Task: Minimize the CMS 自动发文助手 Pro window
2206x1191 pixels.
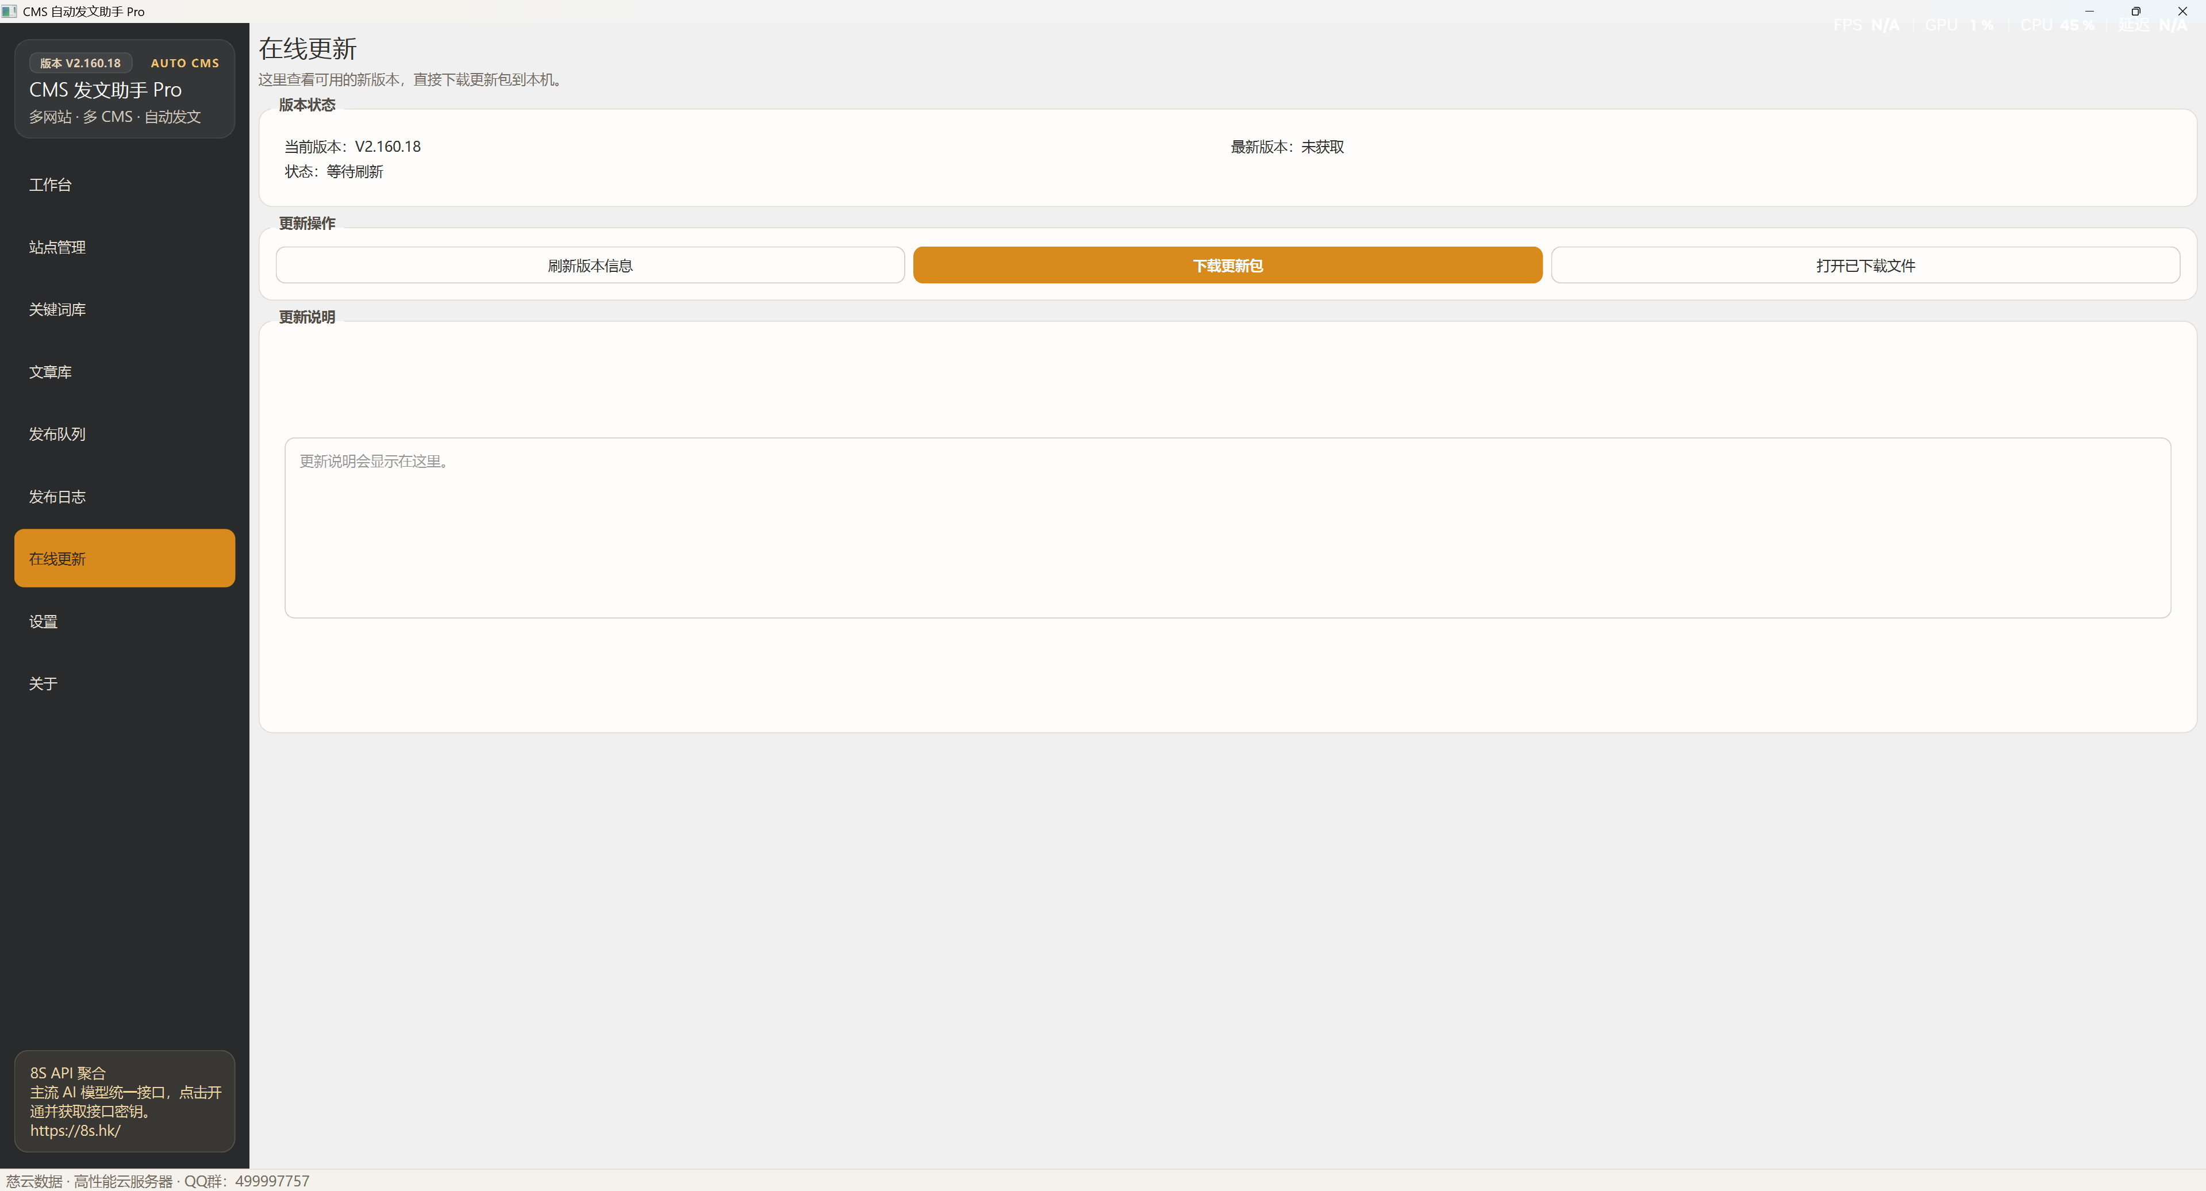Action: pyautogui.click(x=2089, y=11)
